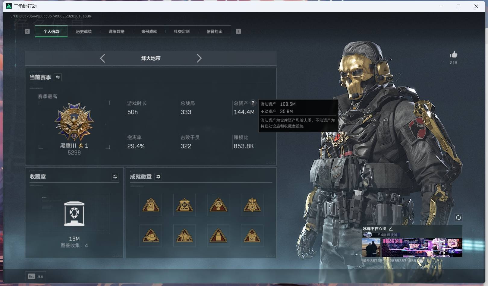Select the 个人信息 tab
488x286 pixels.
coord(51,31)
